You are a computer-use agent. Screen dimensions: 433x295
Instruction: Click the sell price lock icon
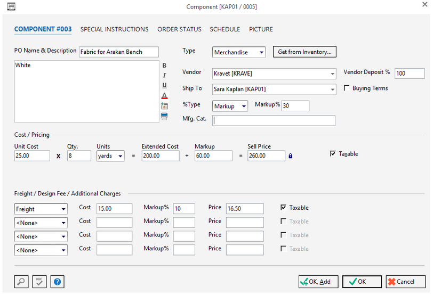[x=291, y=156]
